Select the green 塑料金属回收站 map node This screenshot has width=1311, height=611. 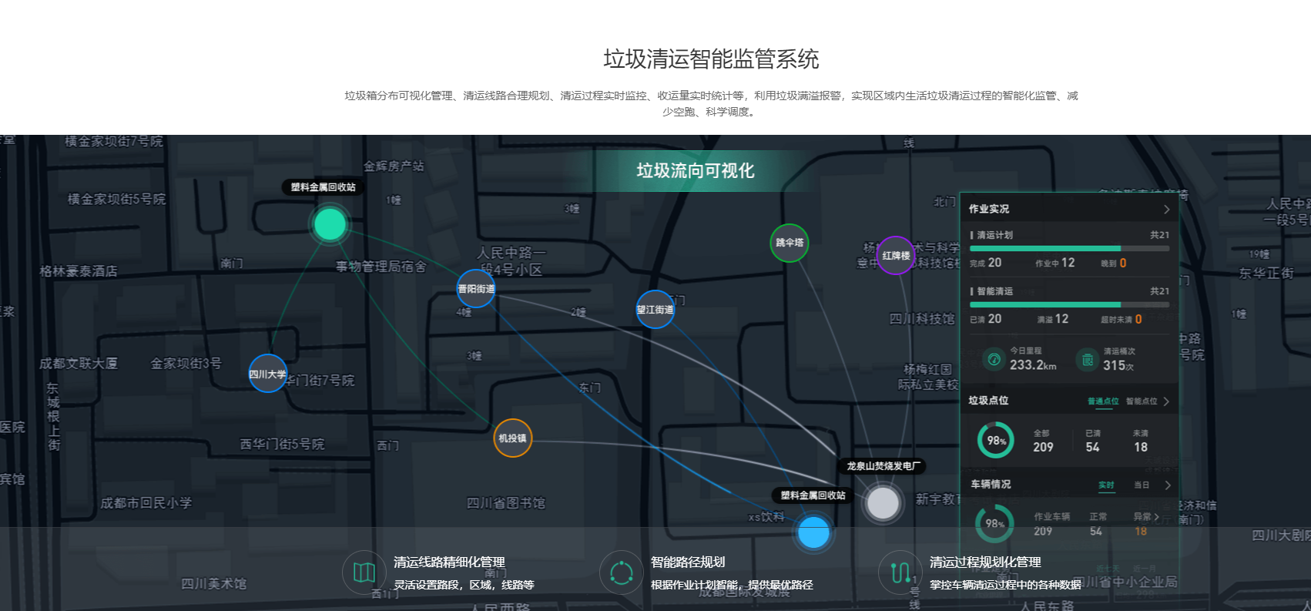[330, 225]
